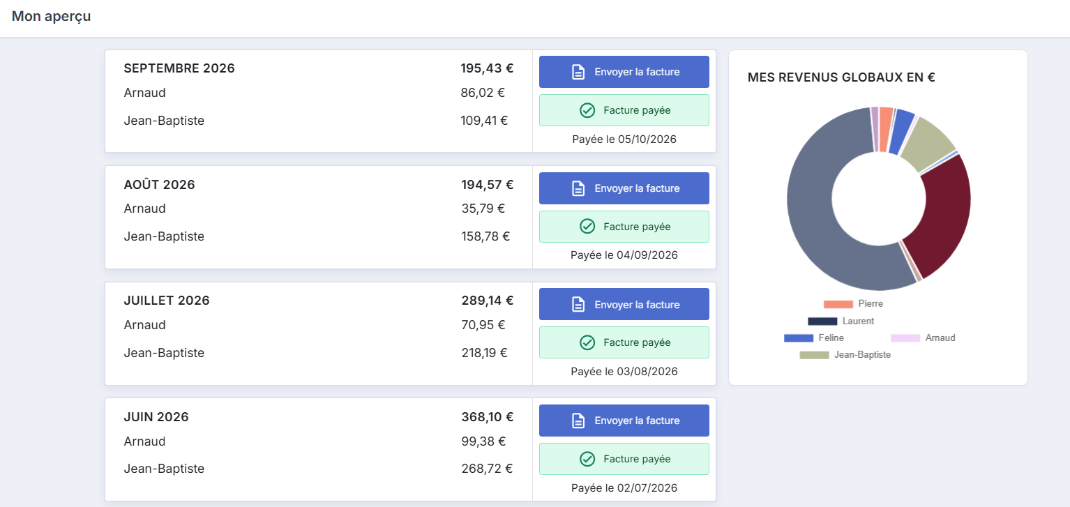Click Facture payée status for Septembre 2026
1070x507 pixels.
click(x=624, y=110)
